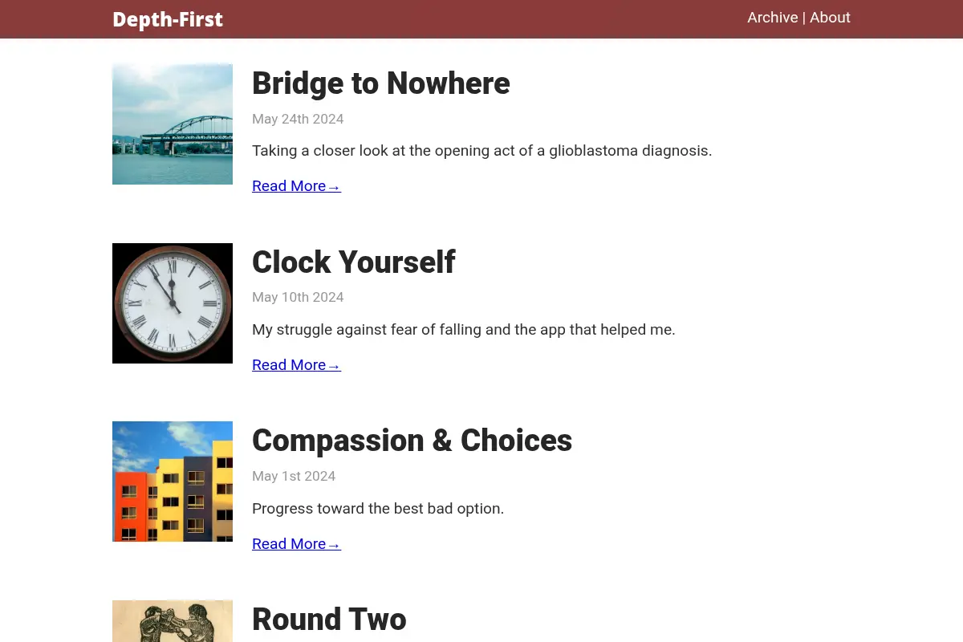Select the May 24th 2024 date
This screenshot has height=642, width=963.
[x=298, y=119]
